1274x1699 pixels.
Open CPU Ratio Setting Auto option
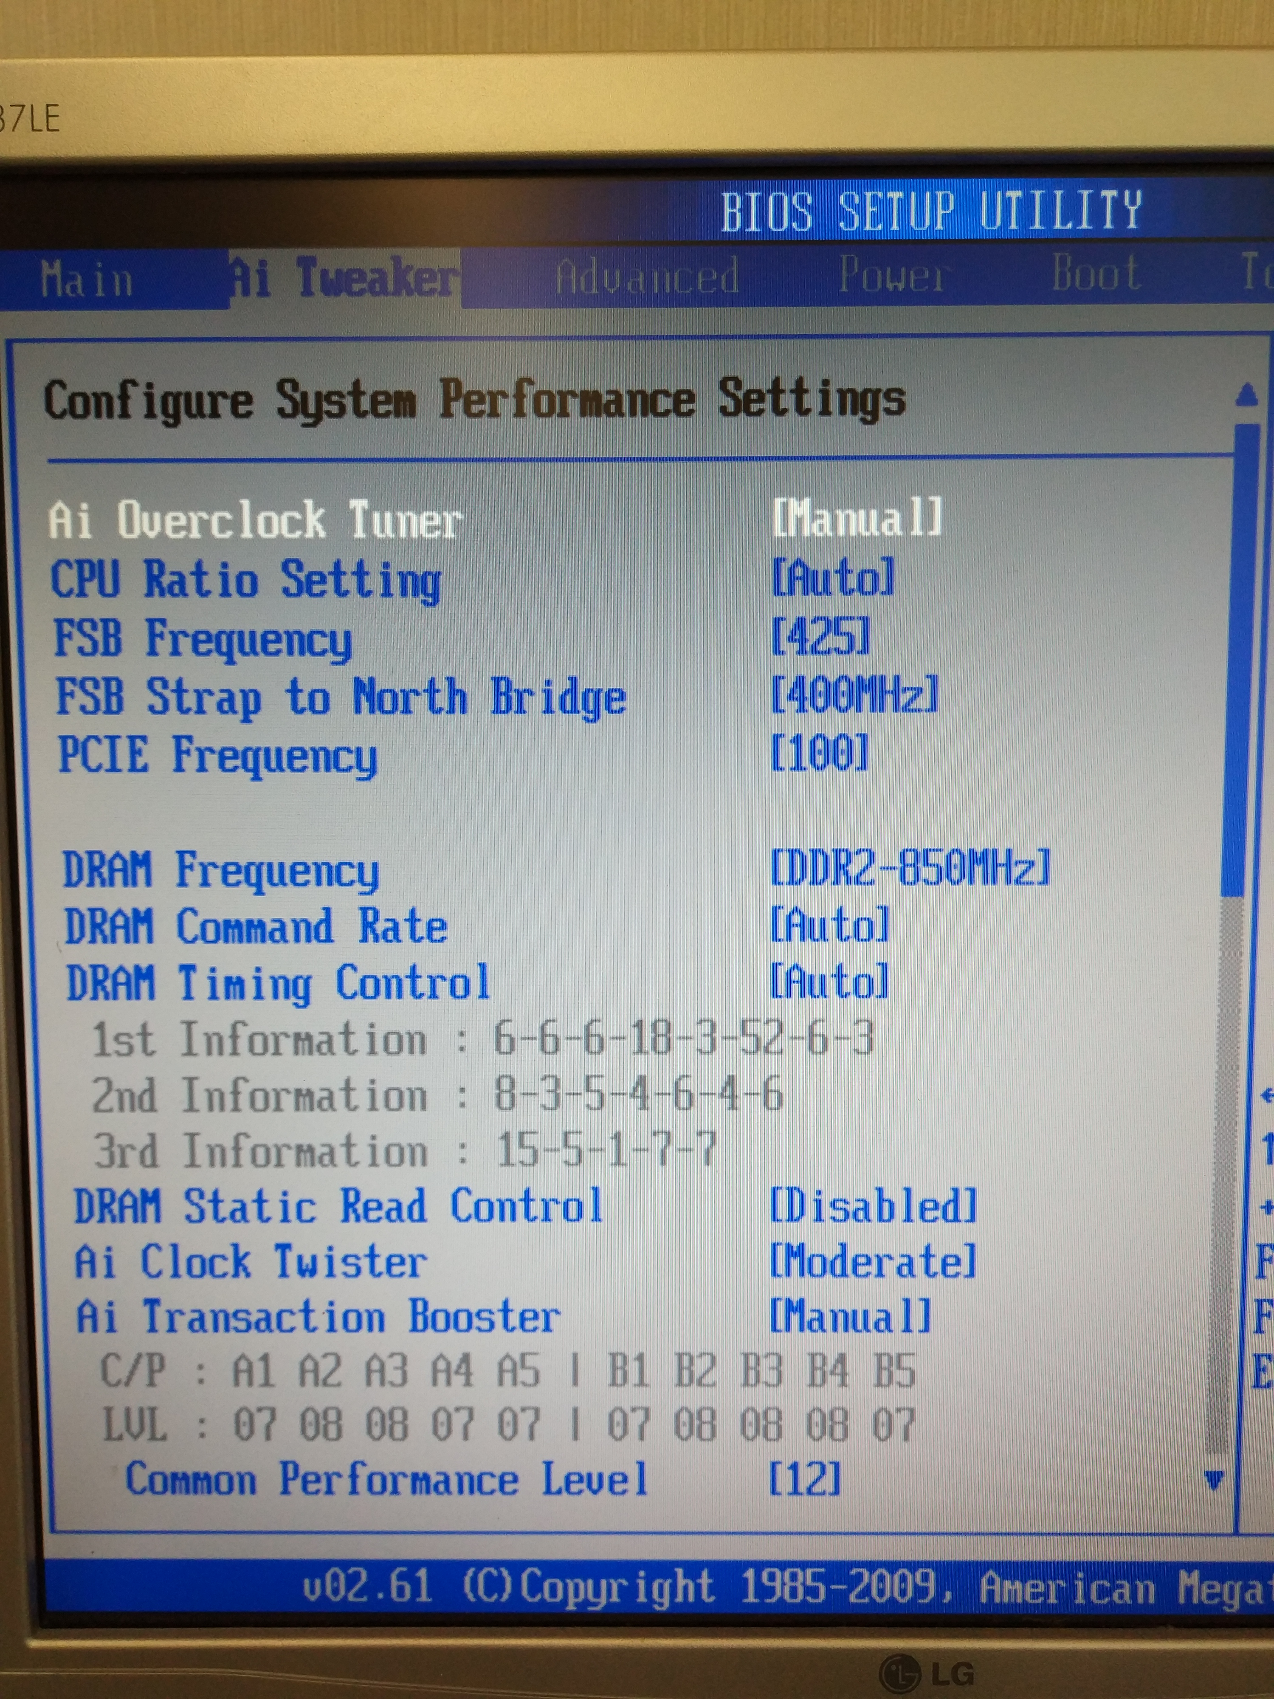(x=833, y=577)
